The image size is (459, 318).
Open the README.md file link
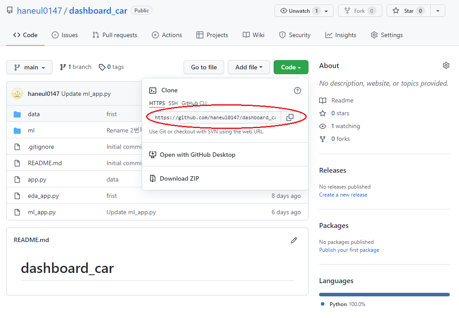45,163
